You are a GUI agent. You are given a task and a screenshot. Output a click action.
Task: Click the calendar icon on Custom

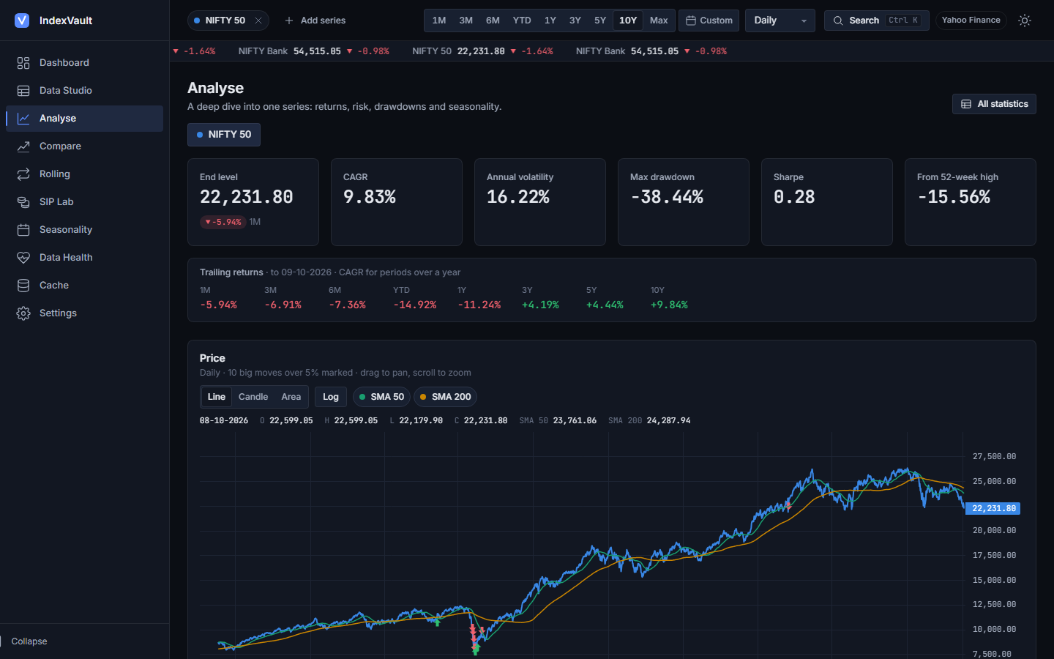(690, 21)
